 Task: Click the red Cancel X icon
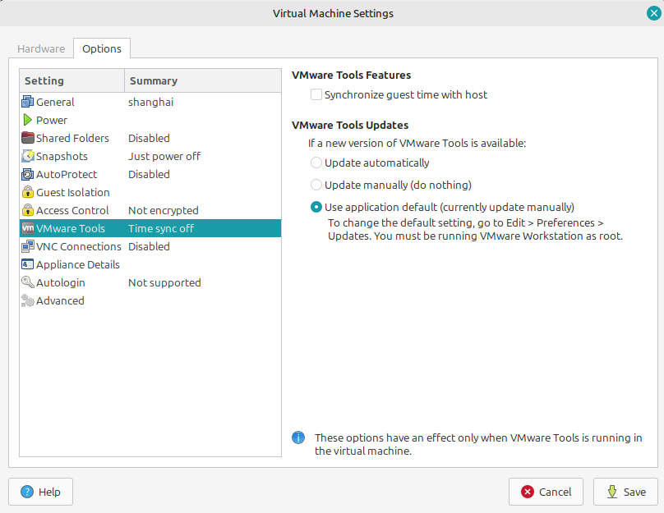coord(528,492)
